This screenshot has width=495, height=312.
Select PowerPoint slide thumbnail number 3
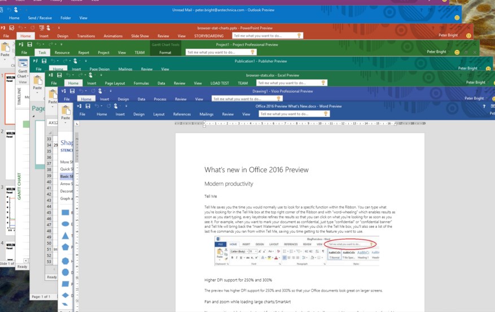point(10,210)
